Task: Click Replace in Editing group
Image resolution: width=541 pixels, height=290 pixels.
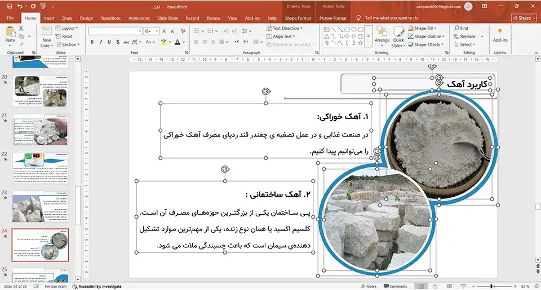Action: (x=465, y=37)
